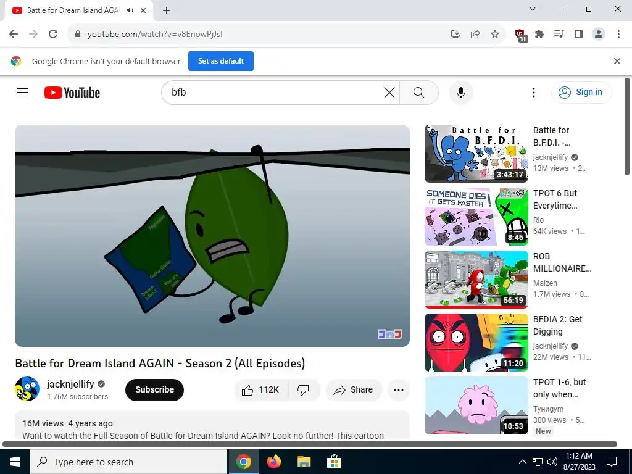
Task: Open the jacknjellify channel name link
Action: point(70,384)
